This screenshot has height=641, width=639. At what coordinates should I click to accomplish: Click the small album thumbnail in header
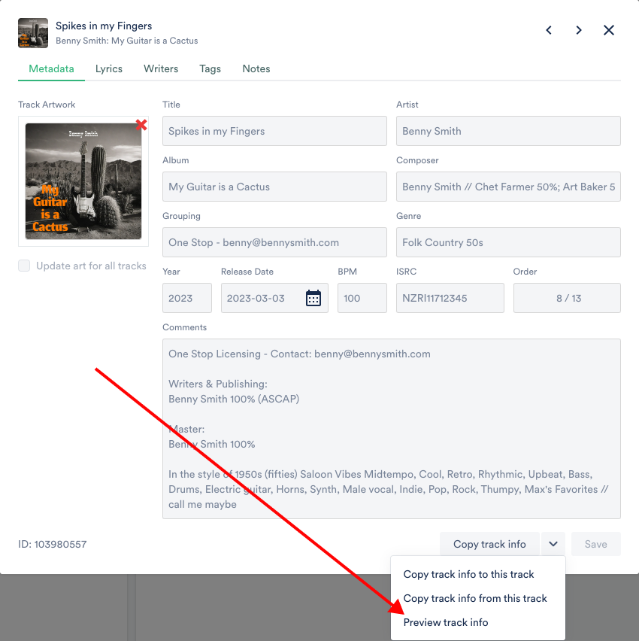[x=33, y=33]
